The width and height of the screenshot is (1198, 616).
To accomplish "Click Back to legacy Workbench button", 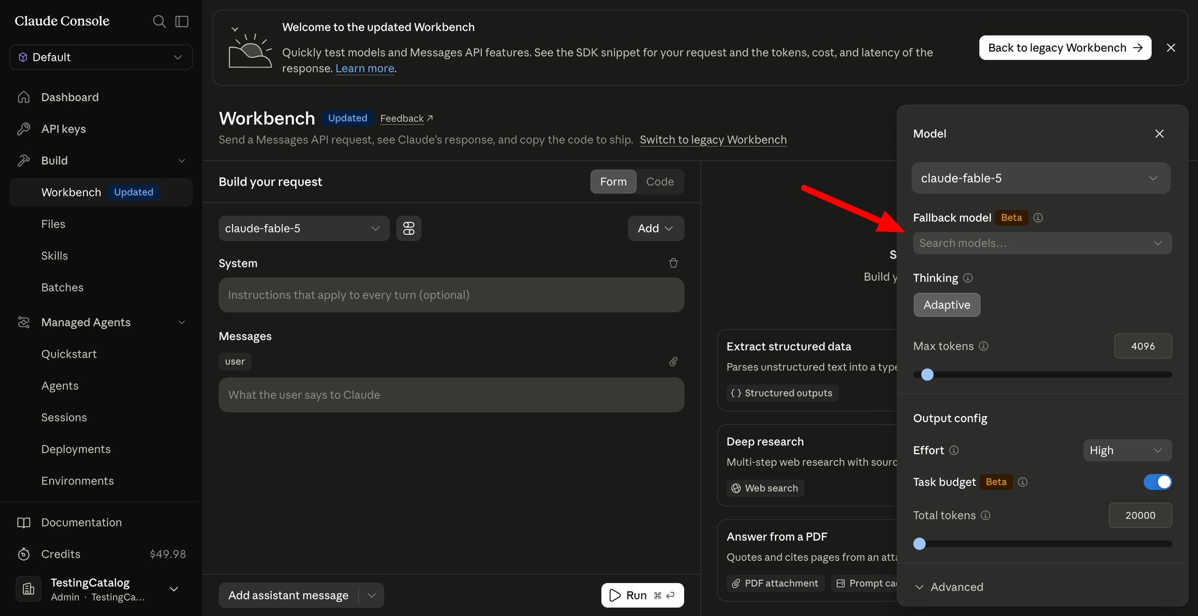I will click(1065, 48).
